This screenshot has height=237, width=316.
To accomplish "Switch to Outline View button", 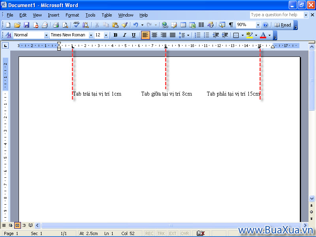I will (24, 225).
